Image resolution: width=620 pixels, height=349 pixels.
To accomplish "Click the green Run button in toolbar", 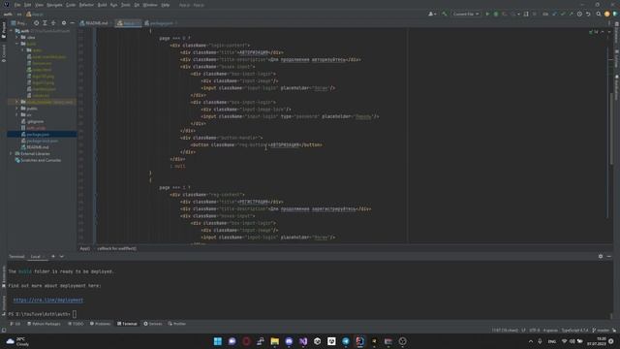I will (487, 14).
